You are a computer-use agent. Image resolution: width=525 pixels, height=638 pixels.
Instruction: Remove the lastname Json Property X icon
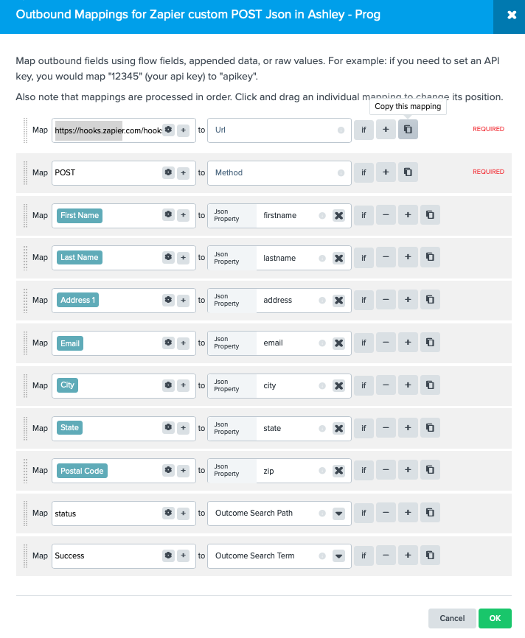click(338, 258)
